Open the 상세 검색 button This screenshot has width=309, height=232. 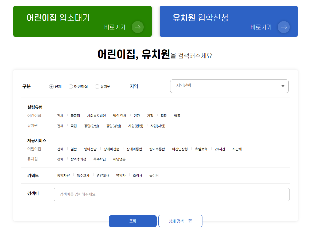(180, 221)
